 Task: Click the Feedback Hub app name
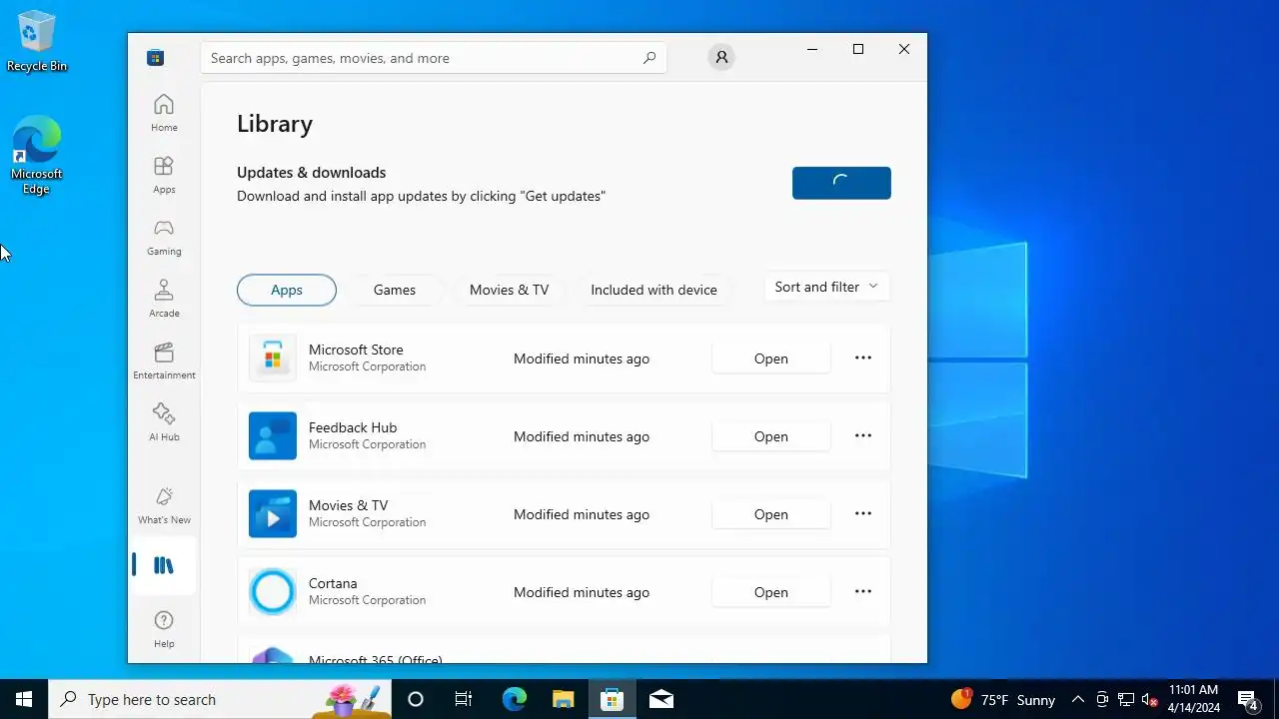(x=353, y=427)
